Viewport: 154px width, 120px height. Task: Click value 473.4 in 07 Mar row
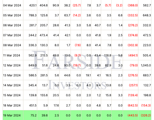point(44,35)
